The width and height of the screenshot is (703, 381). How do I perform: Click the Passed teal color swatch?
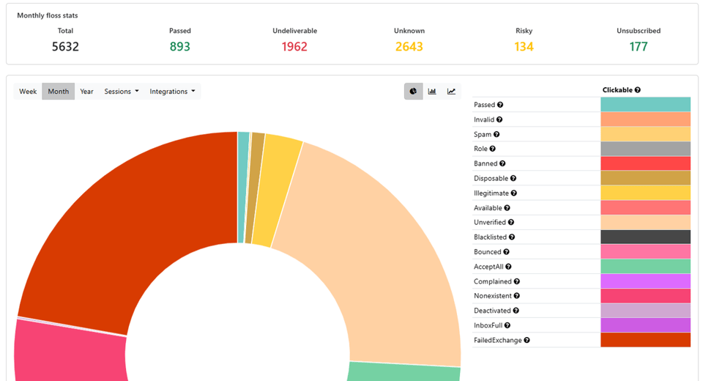point(646,105)
